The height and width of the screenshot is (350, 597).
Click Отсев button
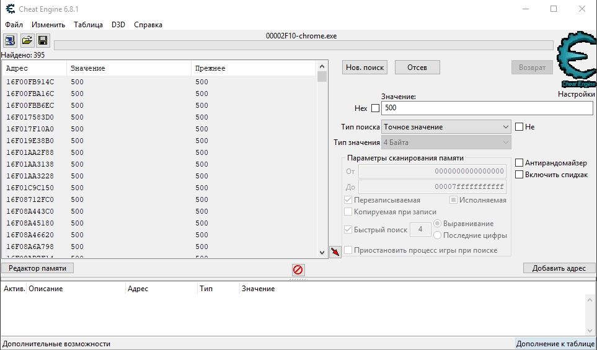[x=417, y=68]
